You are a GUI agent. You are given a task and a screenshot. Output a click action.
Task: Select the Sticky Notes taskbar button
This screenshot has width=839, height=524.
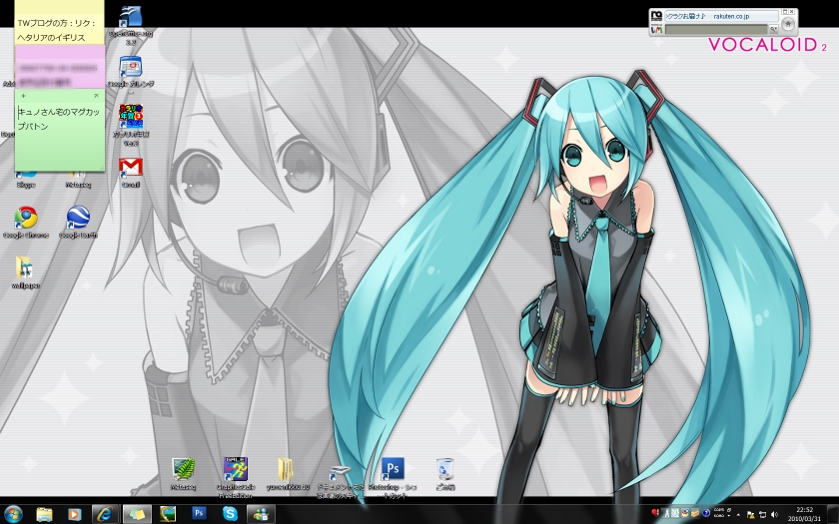click(x=137, y=514)
